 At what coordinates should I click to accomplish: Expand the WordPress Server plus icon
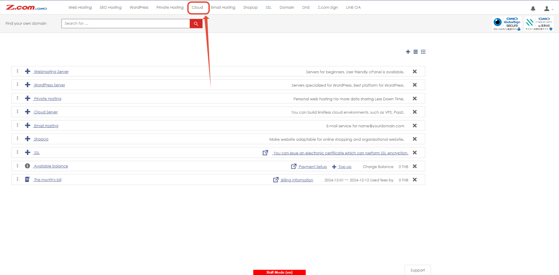coord(28,85)
